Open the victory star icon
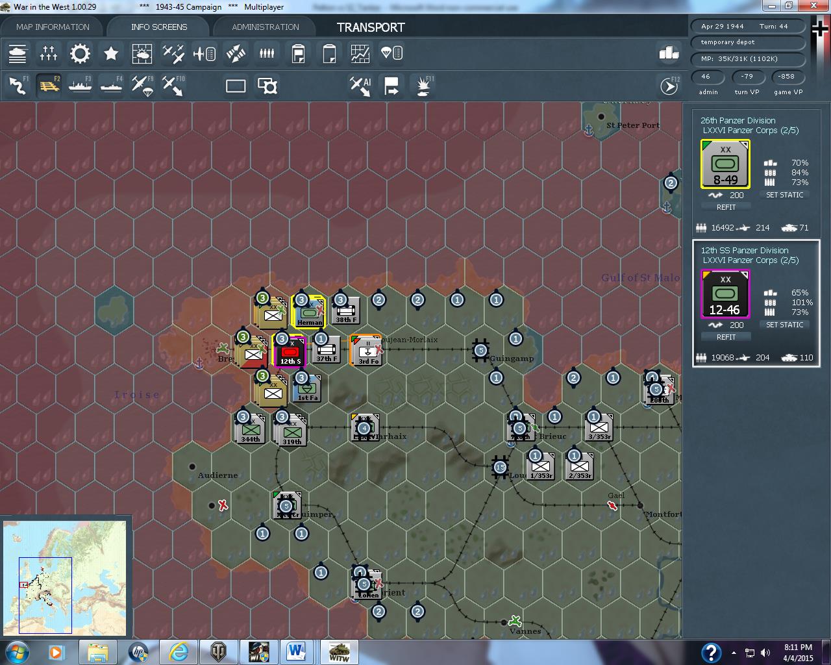 [x=111, y=53]
